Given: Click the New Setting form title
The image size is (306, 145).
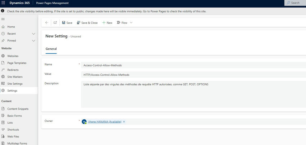Looking at the screenshot, I should point(57,36).
